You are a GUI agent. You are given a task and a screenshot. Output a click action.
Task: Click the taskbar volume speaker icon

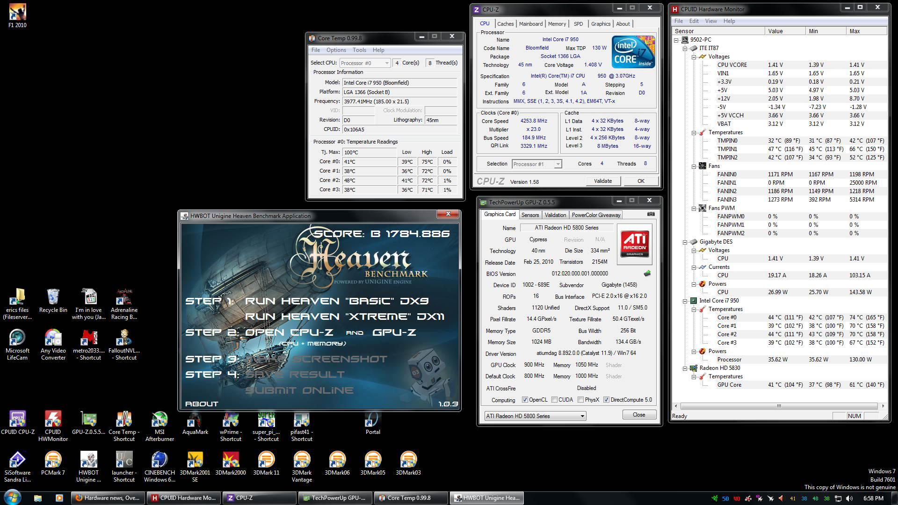click(x=849, y=498)
